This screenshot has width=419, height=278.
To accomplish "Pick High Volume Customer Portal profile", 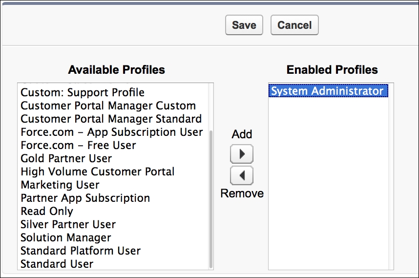I will click(97, 171).
